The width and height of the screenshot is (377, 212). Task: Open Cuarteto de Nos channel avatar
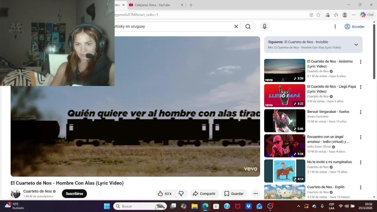(x=16, y=193)
